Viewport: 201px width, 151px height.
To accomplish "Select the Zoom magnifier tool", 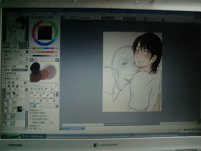I will pos(35,89).
